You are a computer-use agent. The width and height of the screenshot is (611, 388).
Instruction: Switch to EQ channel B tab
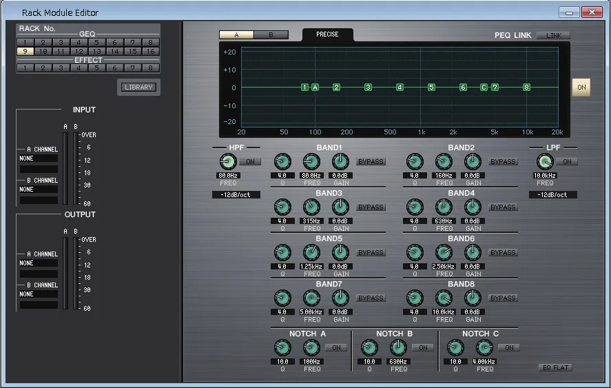[x=271, y=34]
